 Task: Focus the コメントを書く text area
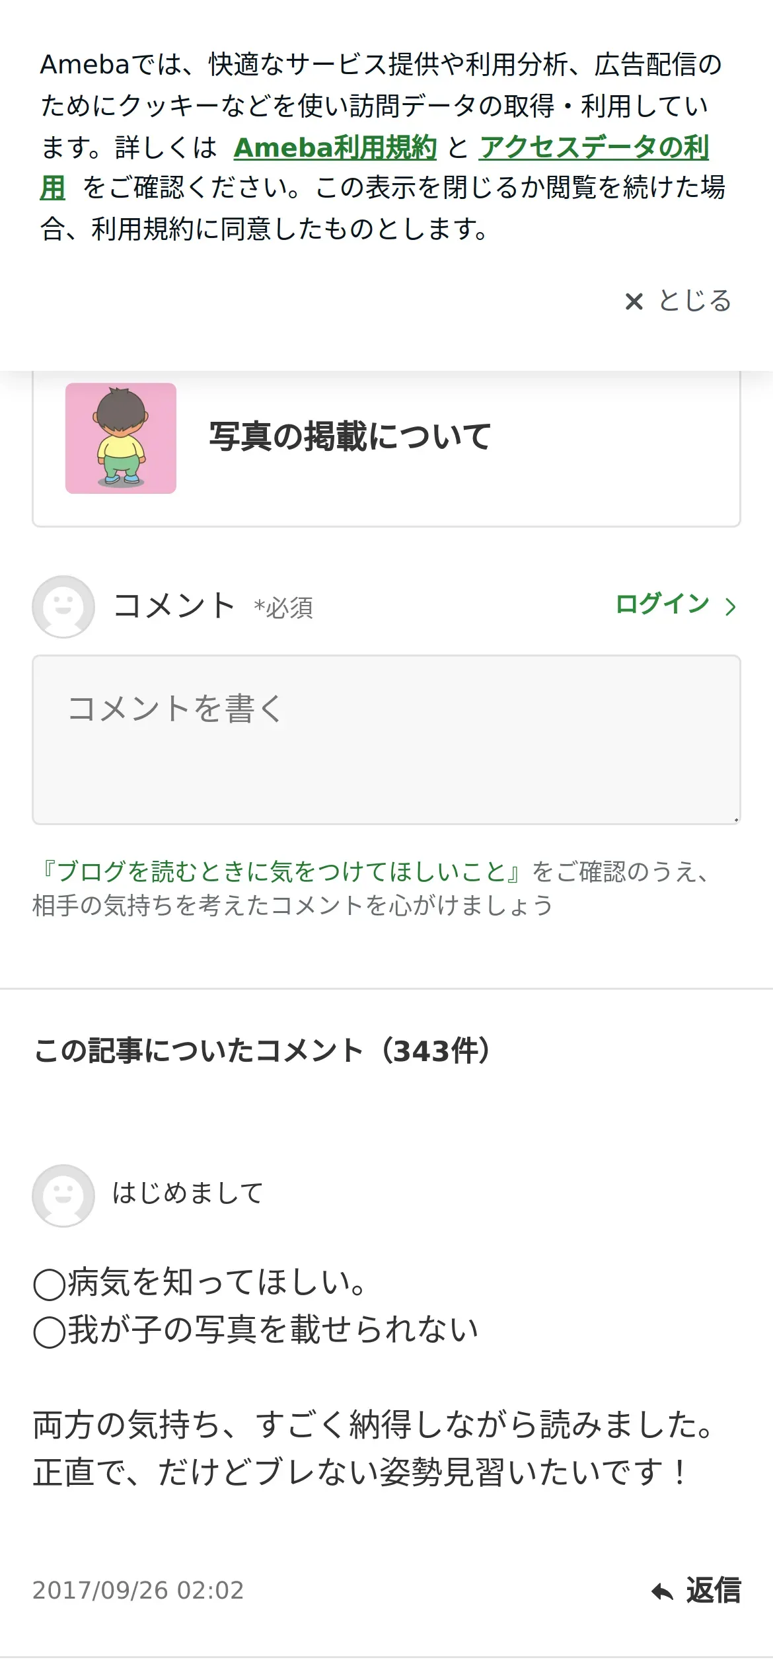pyautogui.click(x=386, y=740)
